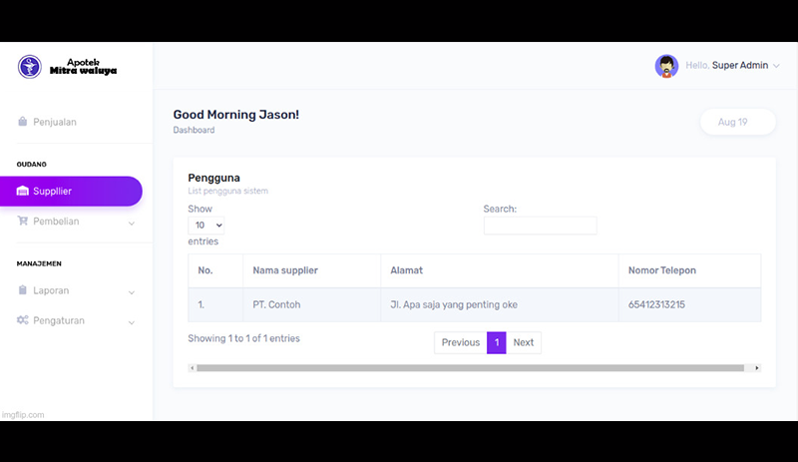Screen dimensions: 798x462
Task: Click the Penjualan bag icon
Action: pyautogui.click(x=23, y=122)
